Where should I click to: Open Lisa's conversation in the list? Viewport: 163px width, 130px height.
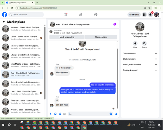click(x=22, y=93)
